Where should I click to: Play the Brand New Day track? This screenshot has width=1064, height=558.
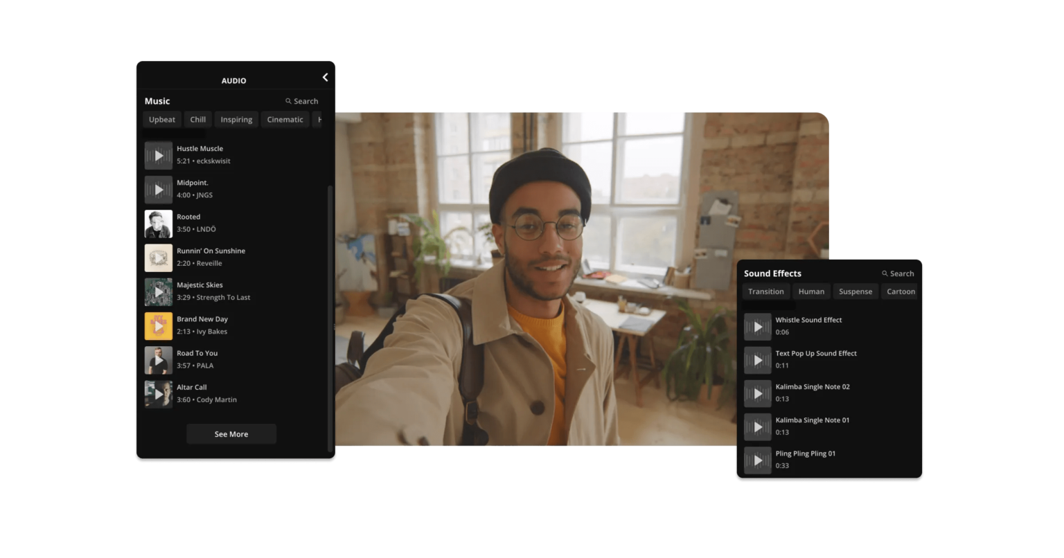point(158,325)
